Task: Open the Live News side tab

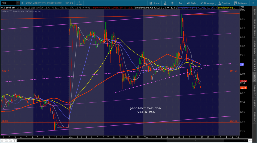Action: pos(254,117)
